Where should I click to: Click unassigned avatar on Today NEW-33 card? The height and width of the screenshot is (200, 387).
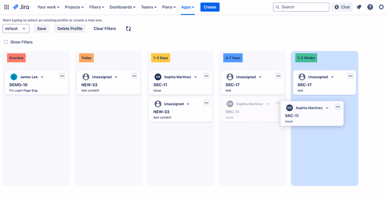(x=86, y=77)
